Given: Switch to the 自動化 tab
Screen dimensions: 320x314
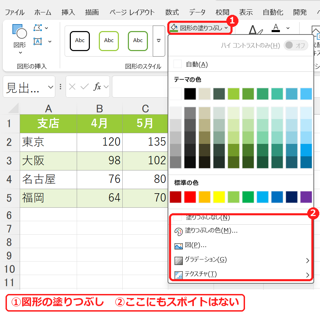Looking at the screenshot, I should [273, 12].
